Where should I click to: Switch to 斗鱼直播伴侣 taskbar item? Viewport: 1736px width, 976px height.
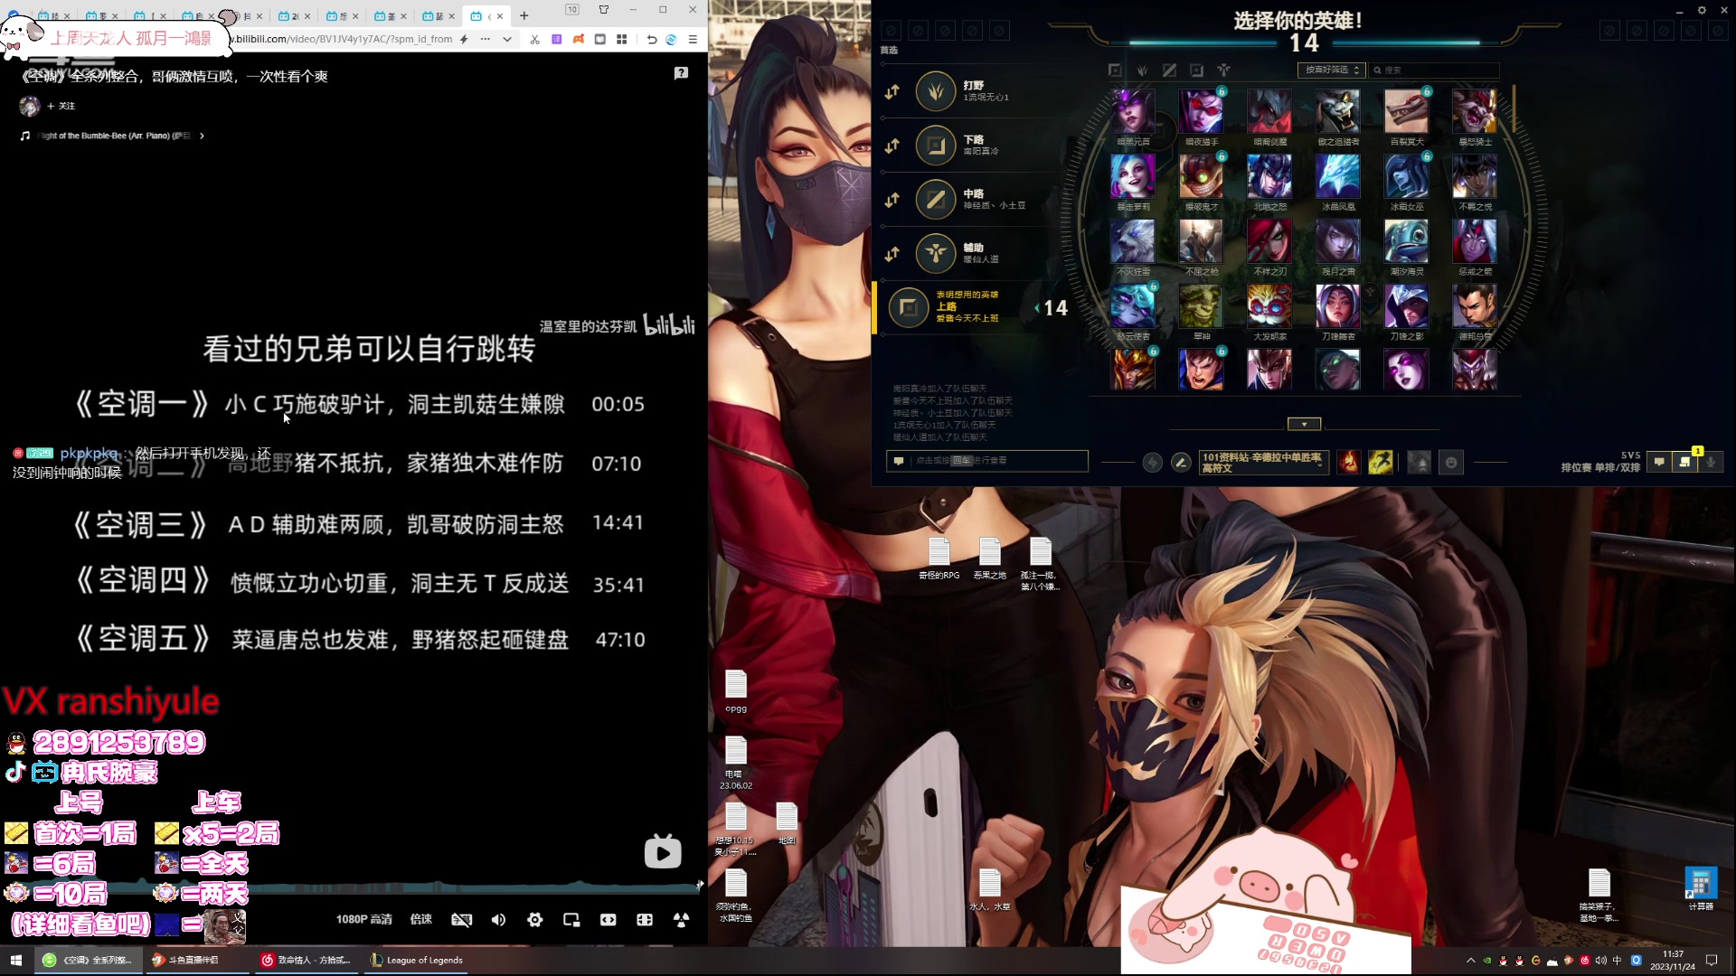point(196,960)
